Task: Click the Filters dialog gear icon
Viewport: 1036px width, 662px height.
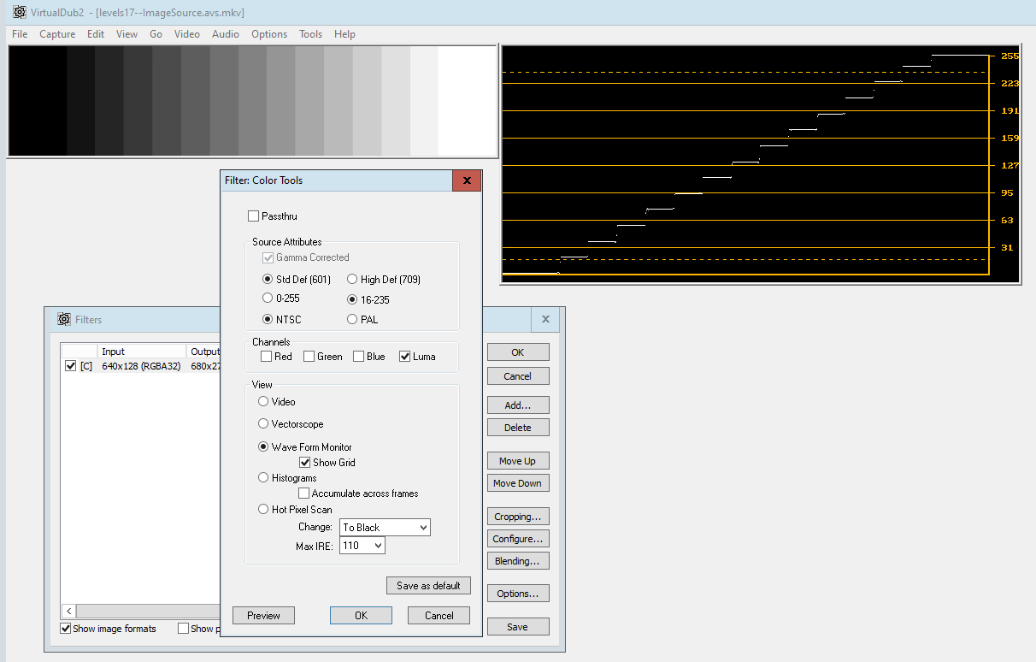Action: pyautogui.click(x=64, y=320)
